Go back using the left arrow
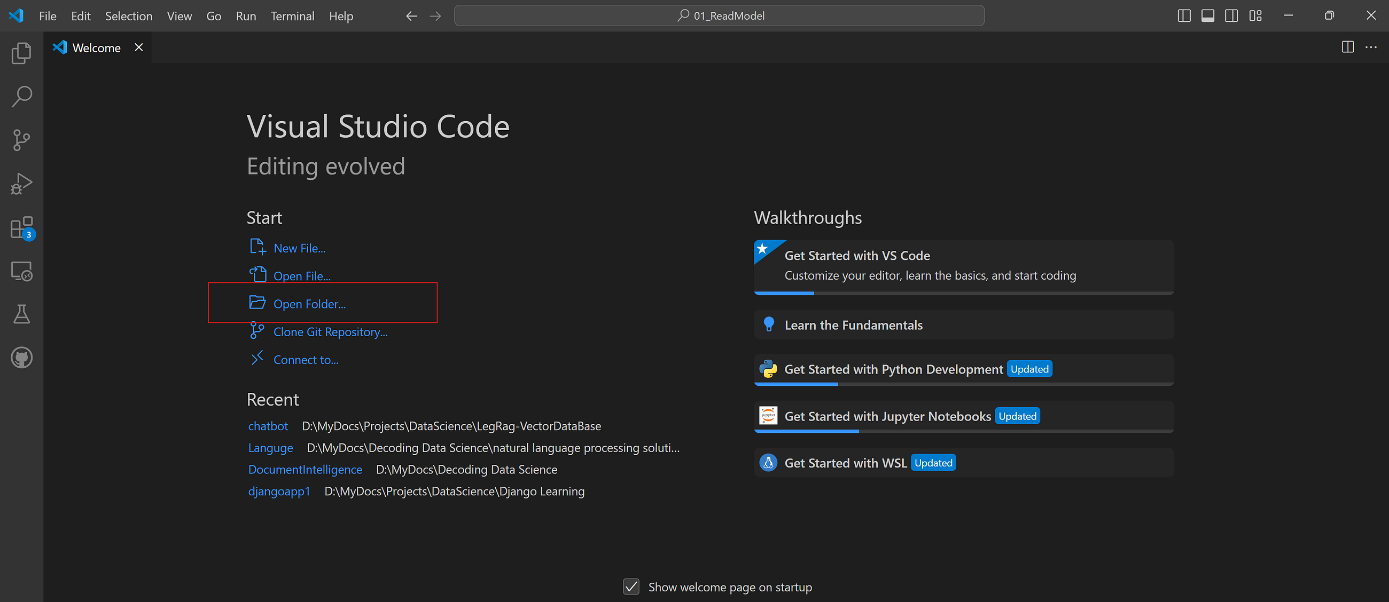The height and width of the screenshot is (602, 1389). pos(411,16)
